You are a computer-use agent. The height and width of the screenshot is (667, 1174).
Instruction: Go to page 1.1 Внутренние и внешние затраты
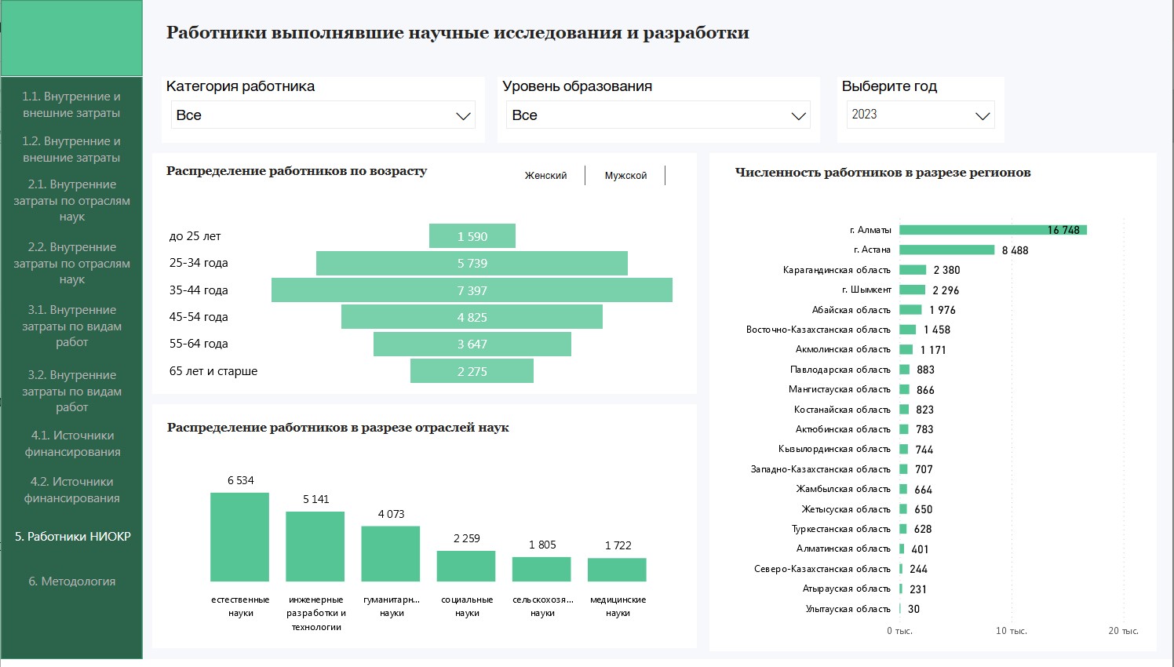71,104
